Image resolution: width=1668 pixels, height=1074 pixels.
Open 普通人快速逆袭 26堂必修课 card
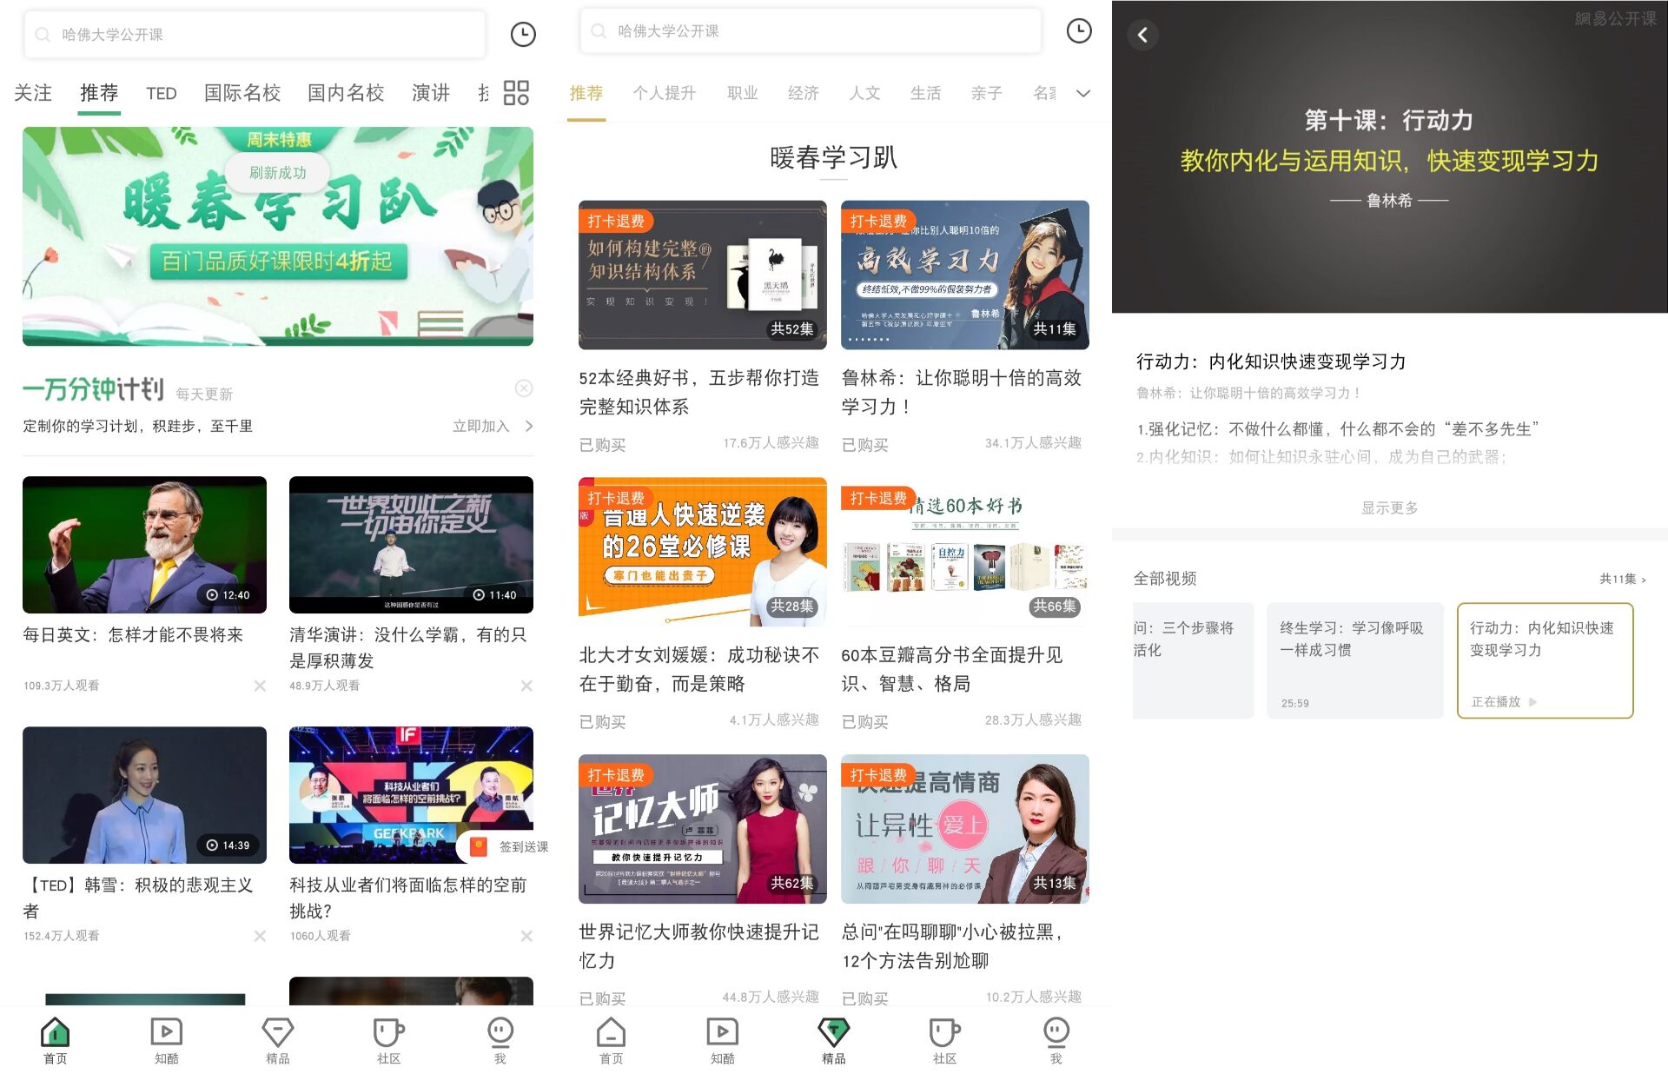[703, 552]
